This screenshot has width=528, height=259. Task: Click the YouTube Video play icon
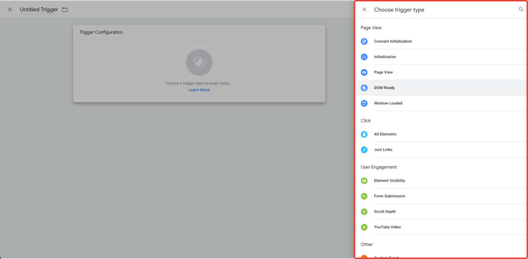point(364,227)
